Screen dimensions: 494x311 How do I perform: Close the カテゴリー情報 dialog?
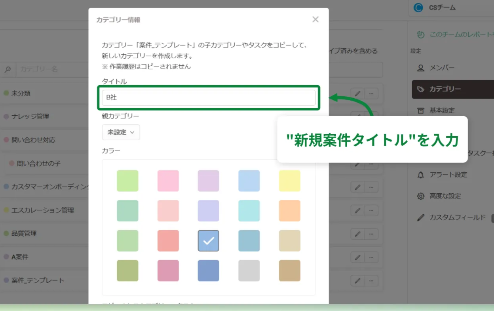(315, 19)
